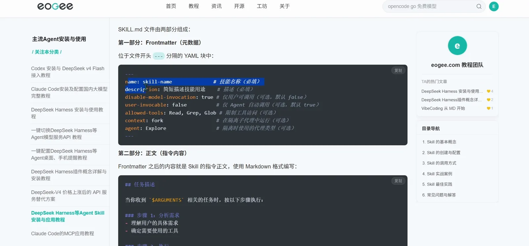Click the heart icon beside count 2
Image resolution: width=529 pixels, height=246 pixels.
pyautogui.click(x=488, y=100)
